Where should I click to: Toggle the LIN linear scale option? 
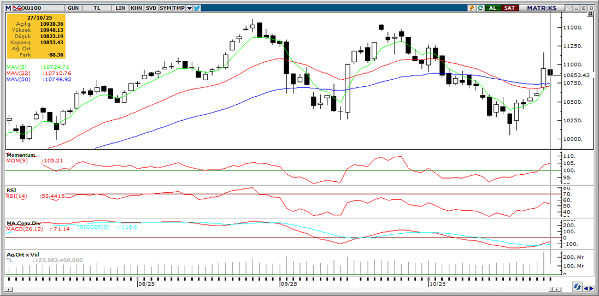coord(121,8)
